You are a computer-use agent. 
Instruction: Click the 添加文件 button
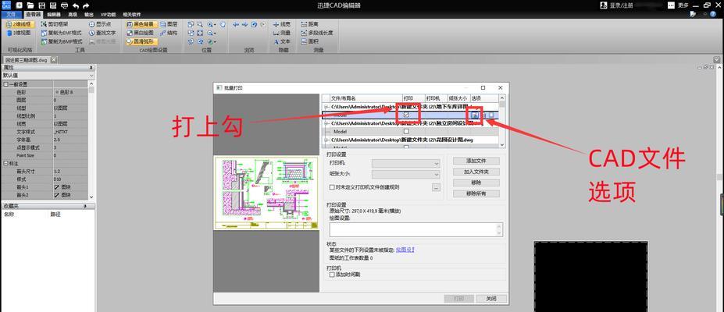pyautogui.click(x=476, y=161)
